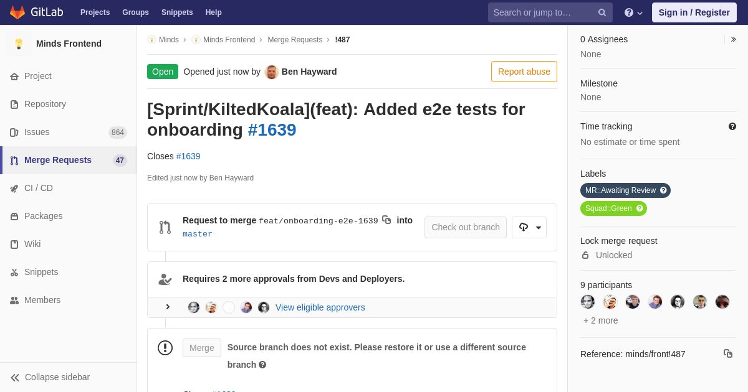748x392 pixels.
Task: Click the GitLab fox logo
Action: pyautogui.click(x=17, y=12)
